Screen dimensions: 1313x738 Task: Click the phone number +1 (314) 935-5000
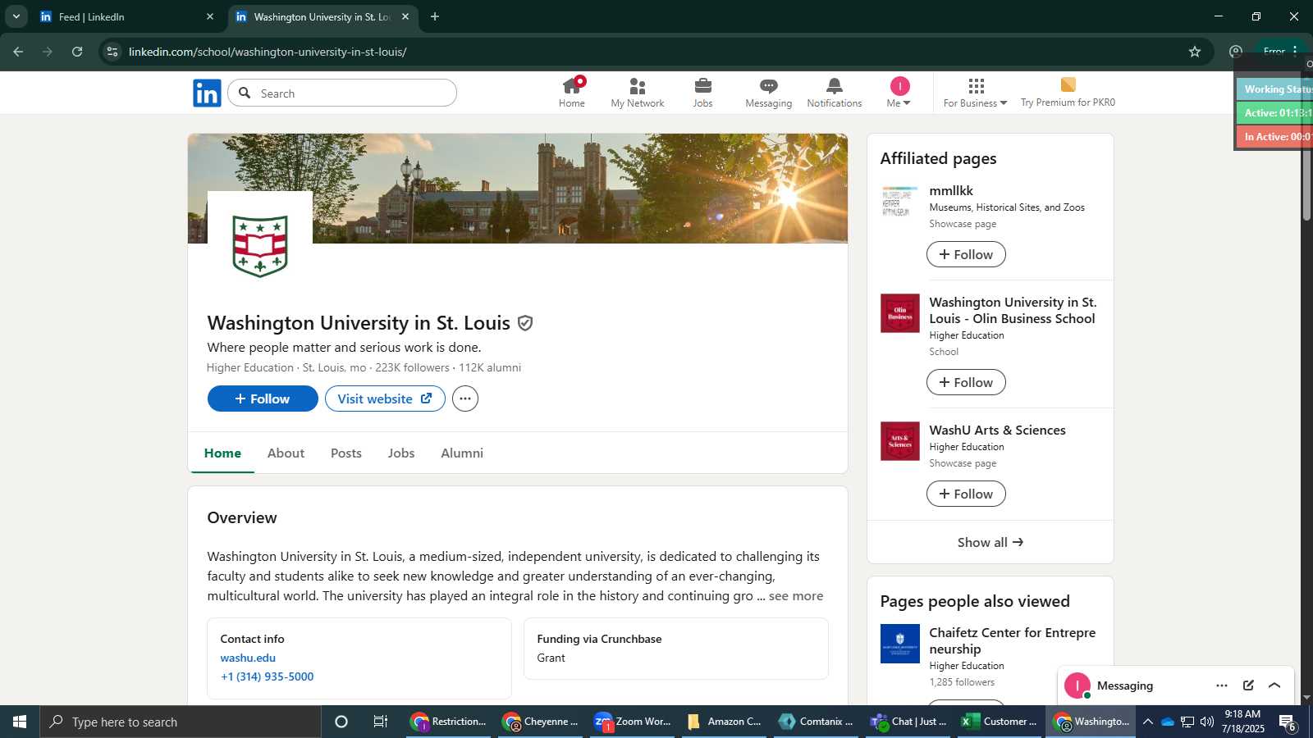268,676
